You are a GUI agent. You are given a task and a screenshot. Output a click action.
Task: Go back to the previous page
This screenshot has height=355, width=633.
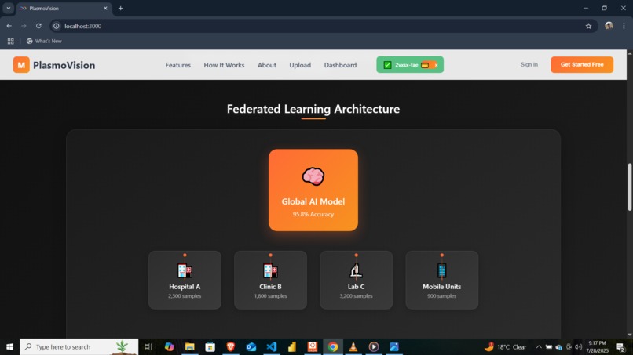pyautogui.click(x=9, y=26)
